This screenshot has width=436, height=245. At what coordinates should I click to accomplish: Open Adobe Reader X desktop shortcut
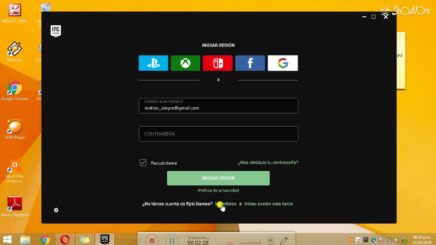pyautogui.click(x=15, y=207)
